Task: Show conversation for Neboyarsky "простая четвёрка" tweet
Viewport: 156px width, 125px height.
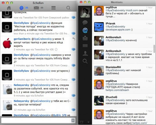Action: (73, 110)
